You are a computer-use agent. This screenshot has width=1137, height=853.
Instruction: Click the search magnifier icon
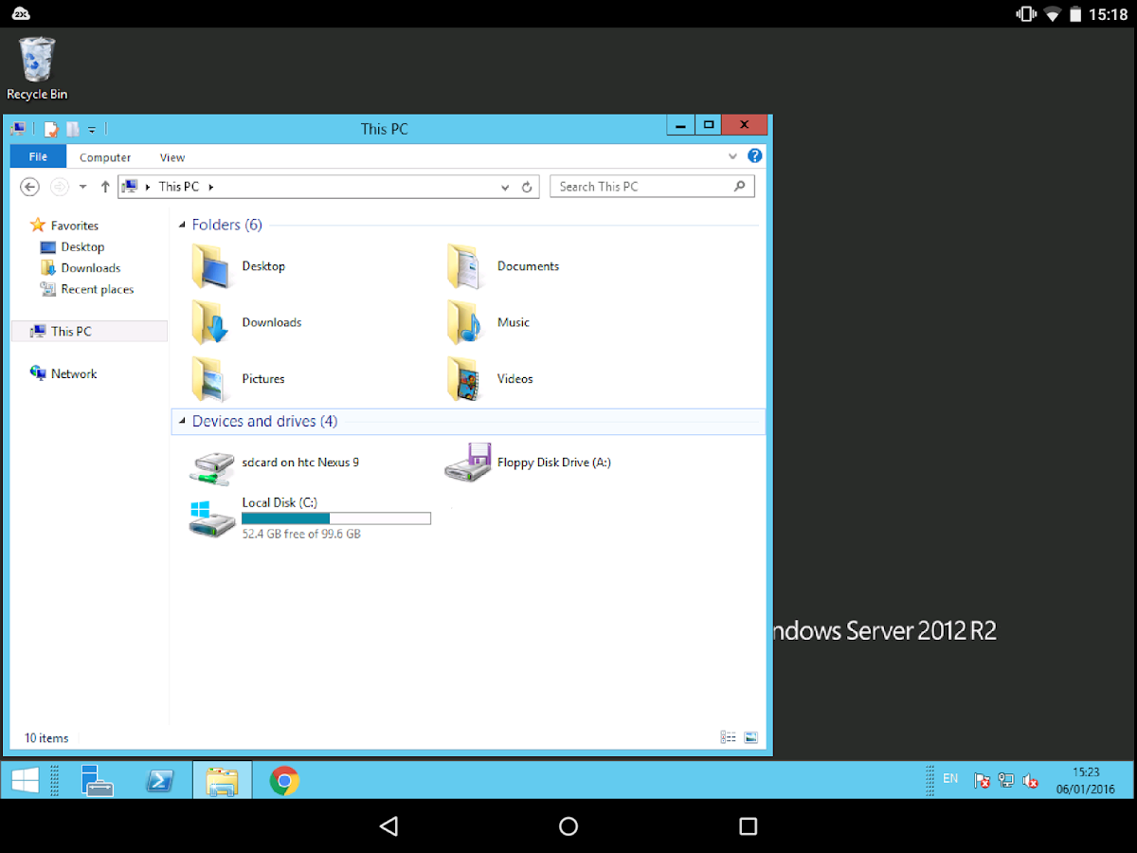coord(740,187)
